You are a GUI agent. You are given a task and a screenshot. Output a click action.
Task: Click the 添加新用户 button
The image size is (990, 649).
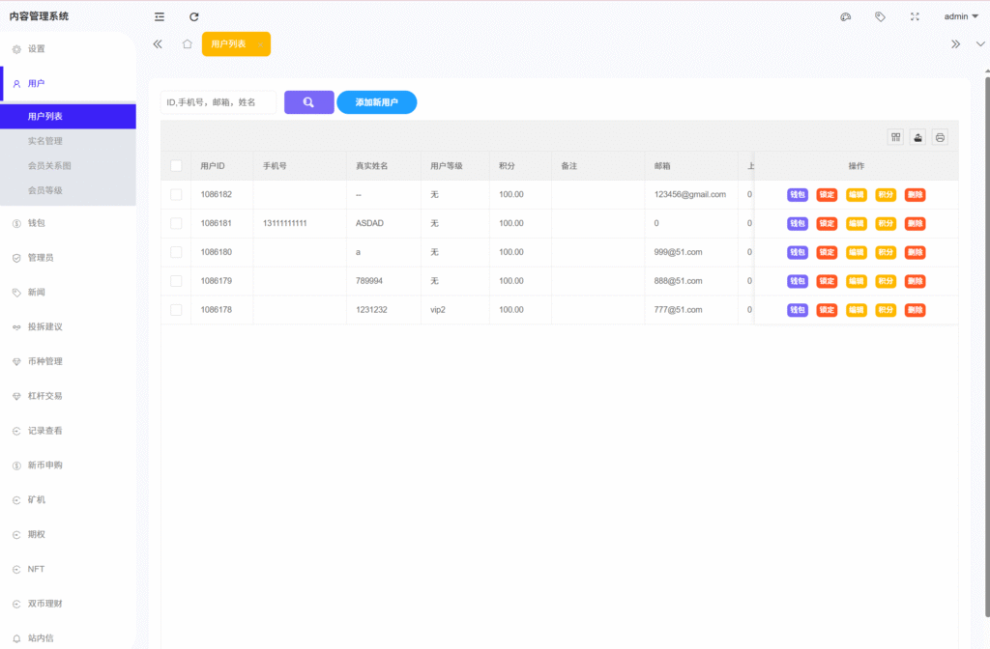click(x=376, y=102)
